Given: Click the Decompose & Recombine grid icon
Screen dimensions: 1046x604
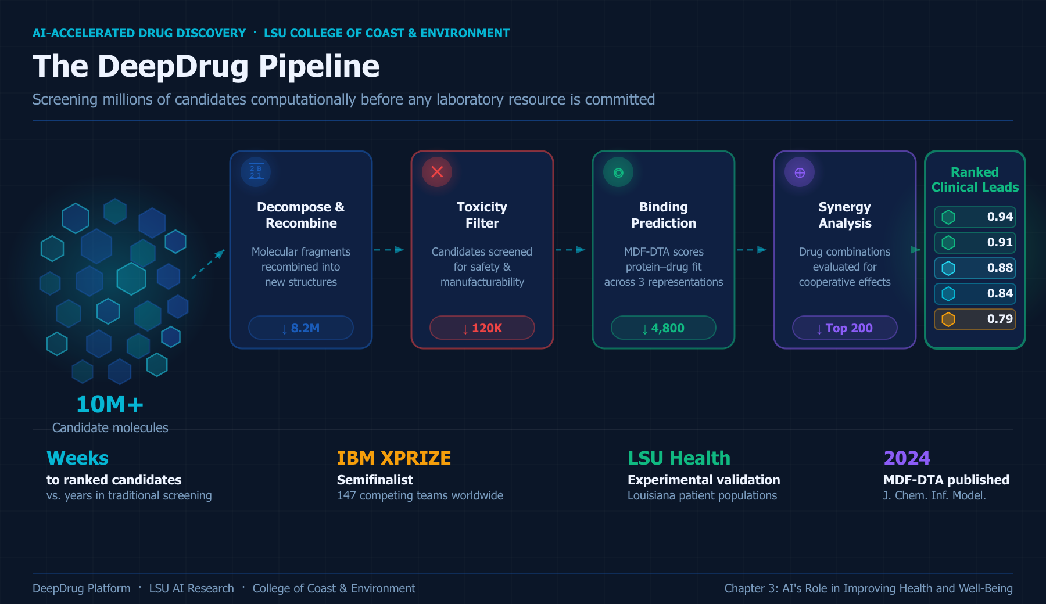Looking at the screenshot, I should tap(256, 172).
